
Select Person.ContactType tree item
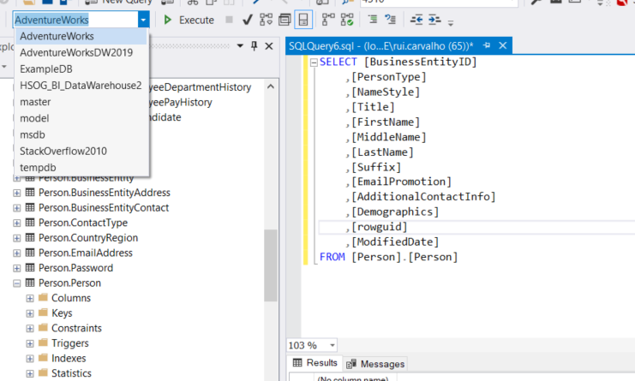pyautogui.click(x=83, y=223)
